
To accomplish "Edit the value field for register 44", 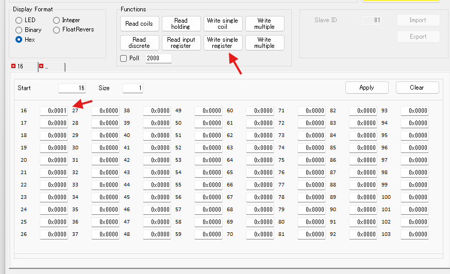I will [157, 185].
